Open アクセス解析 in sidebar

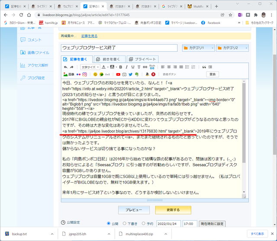35,65
